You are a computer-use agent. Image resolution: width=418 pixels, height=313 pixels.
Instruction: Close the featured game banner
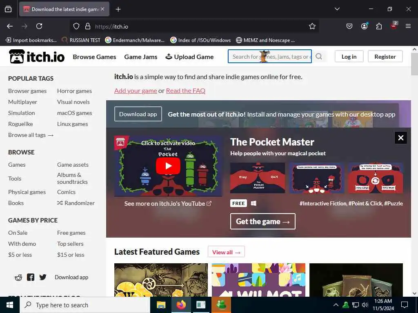click(401, 138)
